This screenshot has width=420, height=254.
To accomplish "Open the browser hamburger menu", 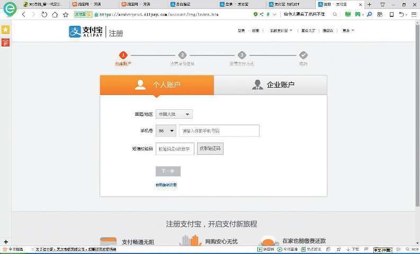I will coord(414,15).
